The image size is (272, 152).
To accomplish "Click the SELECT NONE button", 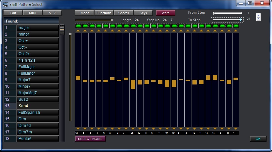I will [90, 139].
